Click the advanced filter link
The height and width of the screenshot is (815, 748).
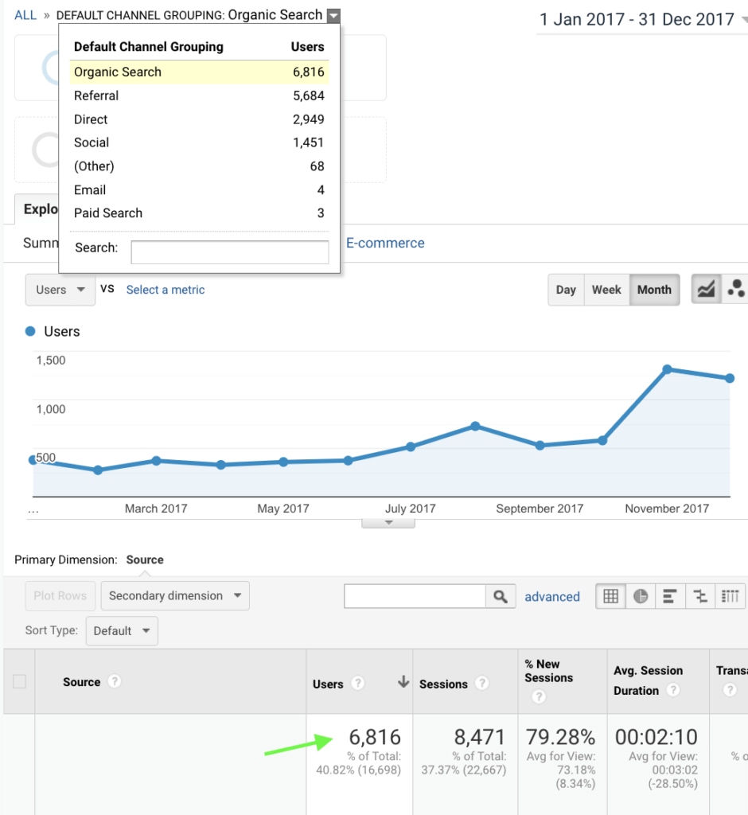552,597
